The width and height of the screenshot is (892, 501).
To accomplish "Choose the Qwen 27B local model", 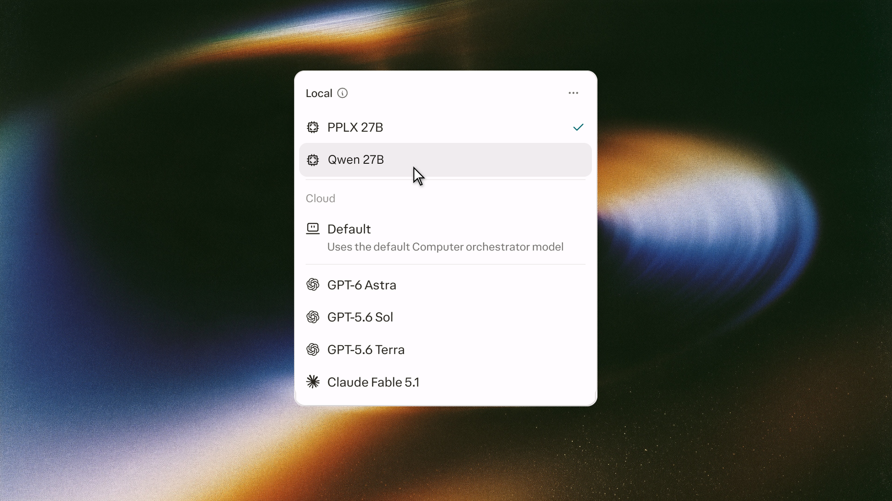I will 446,160.
